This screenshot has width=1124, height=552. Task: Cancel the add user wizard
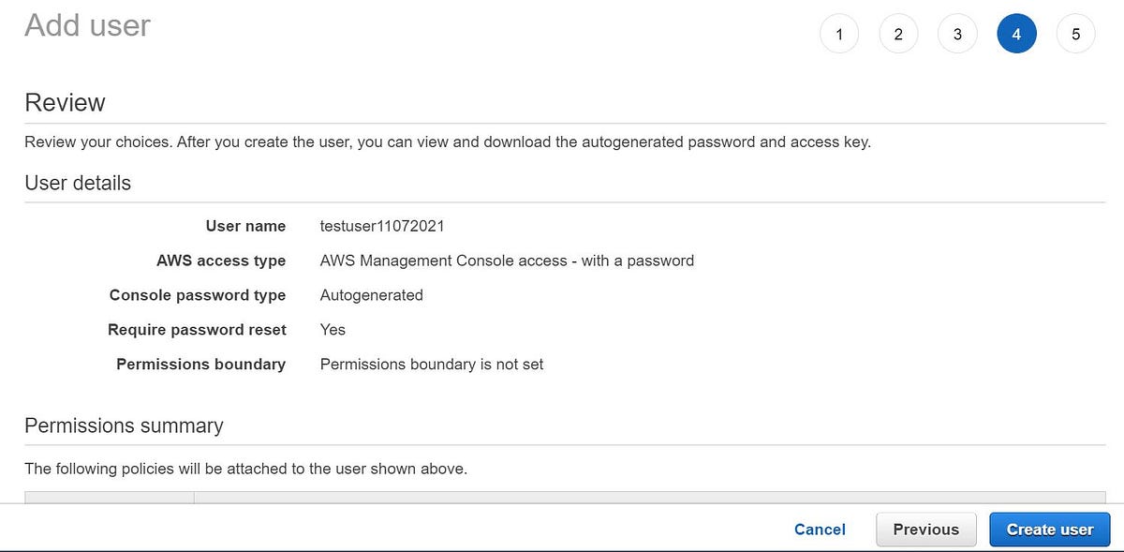pos(820,530)
